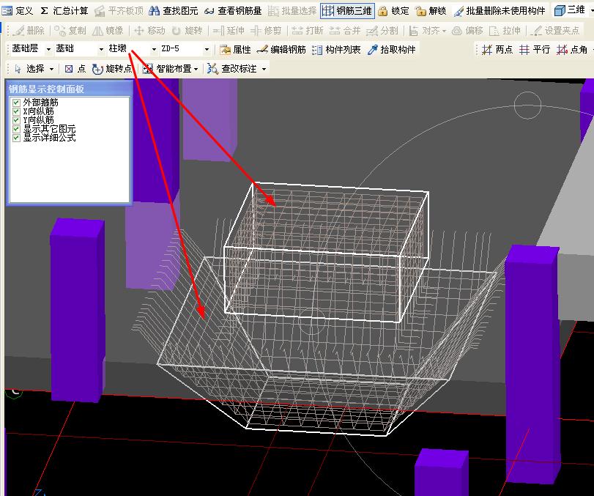Switch to 三维 3D view
This screenshot has height=496, width=594.
pyautogui.click(x=569, y=10)
